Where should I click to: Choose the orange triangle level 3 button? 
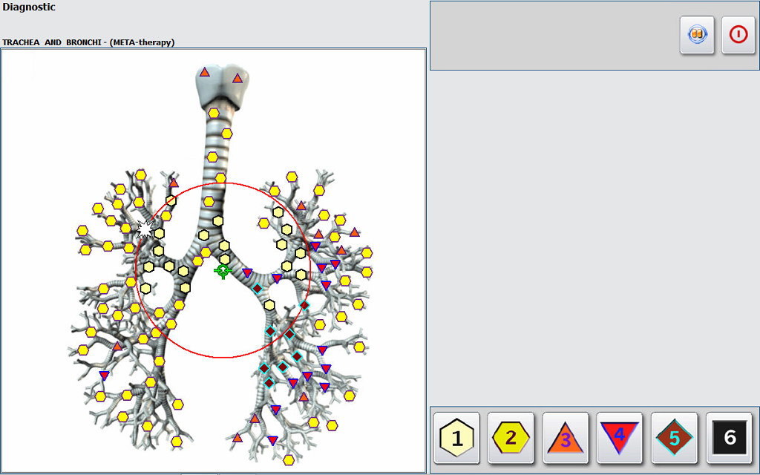[x=566, y=437]
